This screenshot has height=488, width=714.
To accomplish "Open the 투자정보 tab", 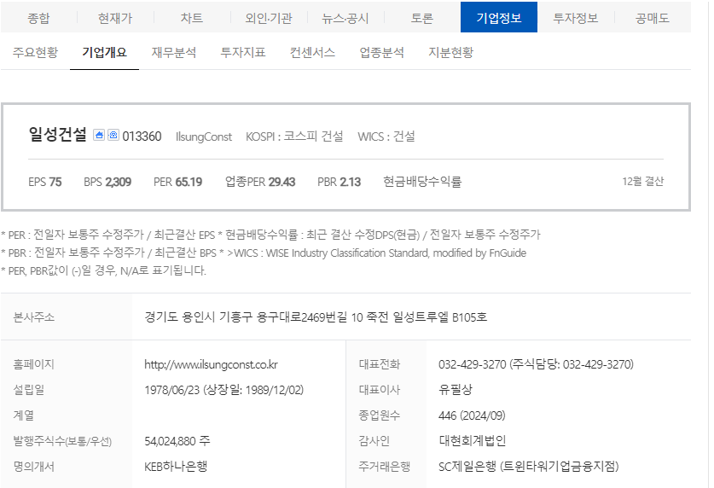I will pyautogui.click(x=576, y=18).
